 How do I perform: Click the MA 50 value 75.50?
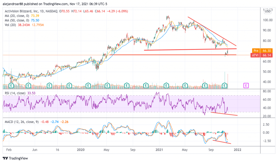click(35, 20)
